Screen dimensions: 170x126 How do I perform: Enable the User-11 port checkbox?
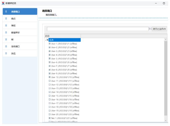click(50, 81)
